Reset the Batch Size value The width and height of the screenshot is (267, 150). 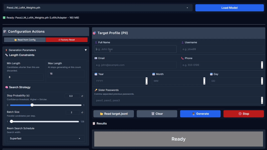coord(82,112)
